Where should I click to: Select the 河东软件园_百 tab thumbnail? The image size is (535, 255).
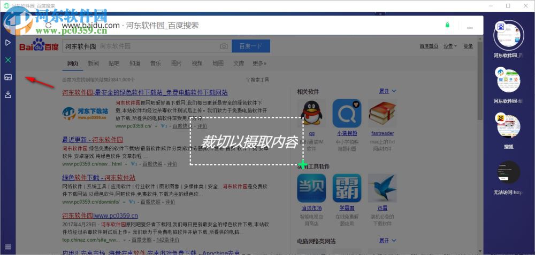[x=508, y=35]
